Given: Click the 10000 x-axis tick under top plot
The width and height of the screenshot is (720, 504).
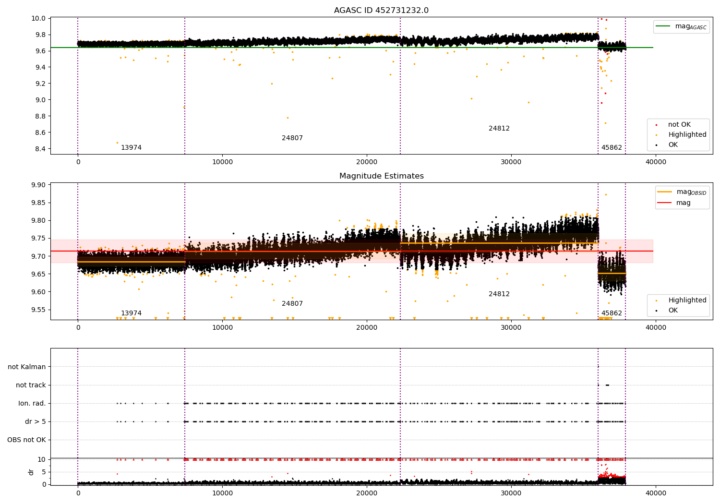Looking at the screenshot, I should coord(222,162).
